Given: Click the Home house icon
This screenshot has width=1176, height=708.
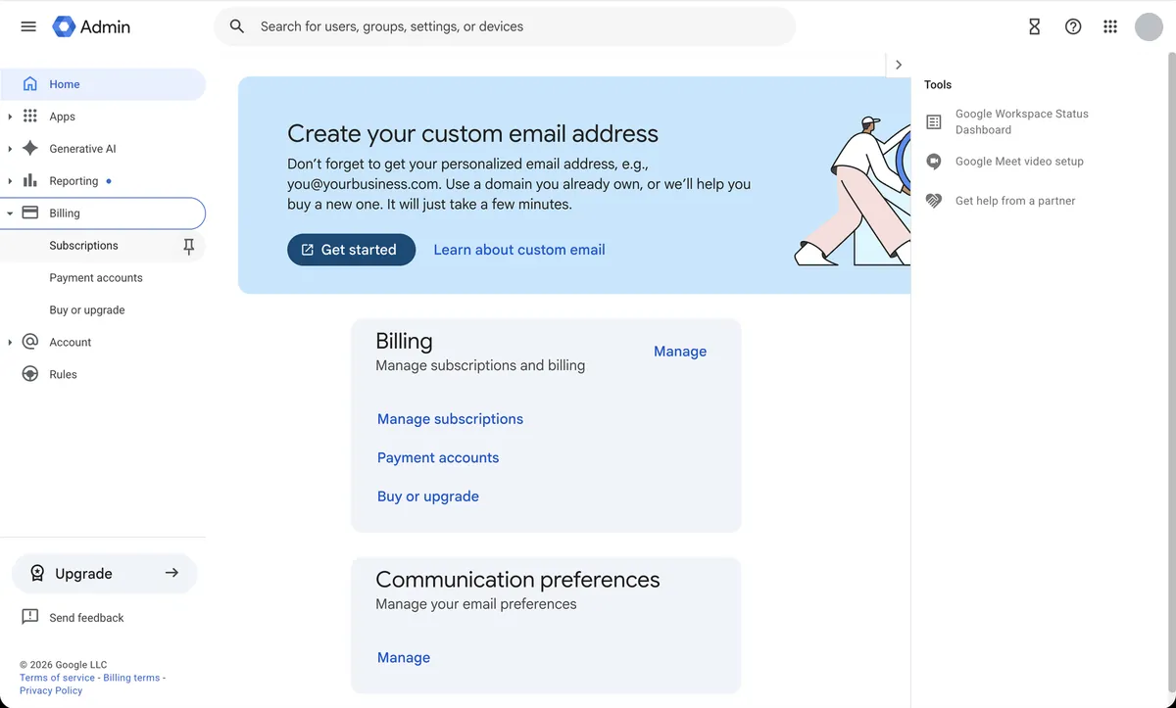Looking at the screenshot, I should (30, 84).
